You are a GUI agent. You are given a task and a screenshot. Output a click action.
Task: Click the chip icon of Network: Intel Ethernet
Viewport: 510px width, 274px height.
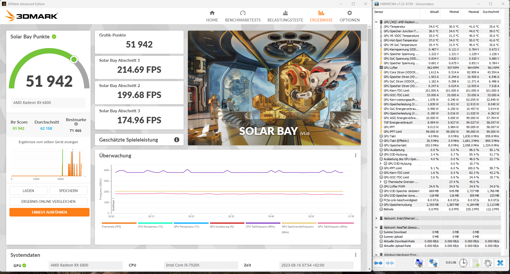pos(381,218)
